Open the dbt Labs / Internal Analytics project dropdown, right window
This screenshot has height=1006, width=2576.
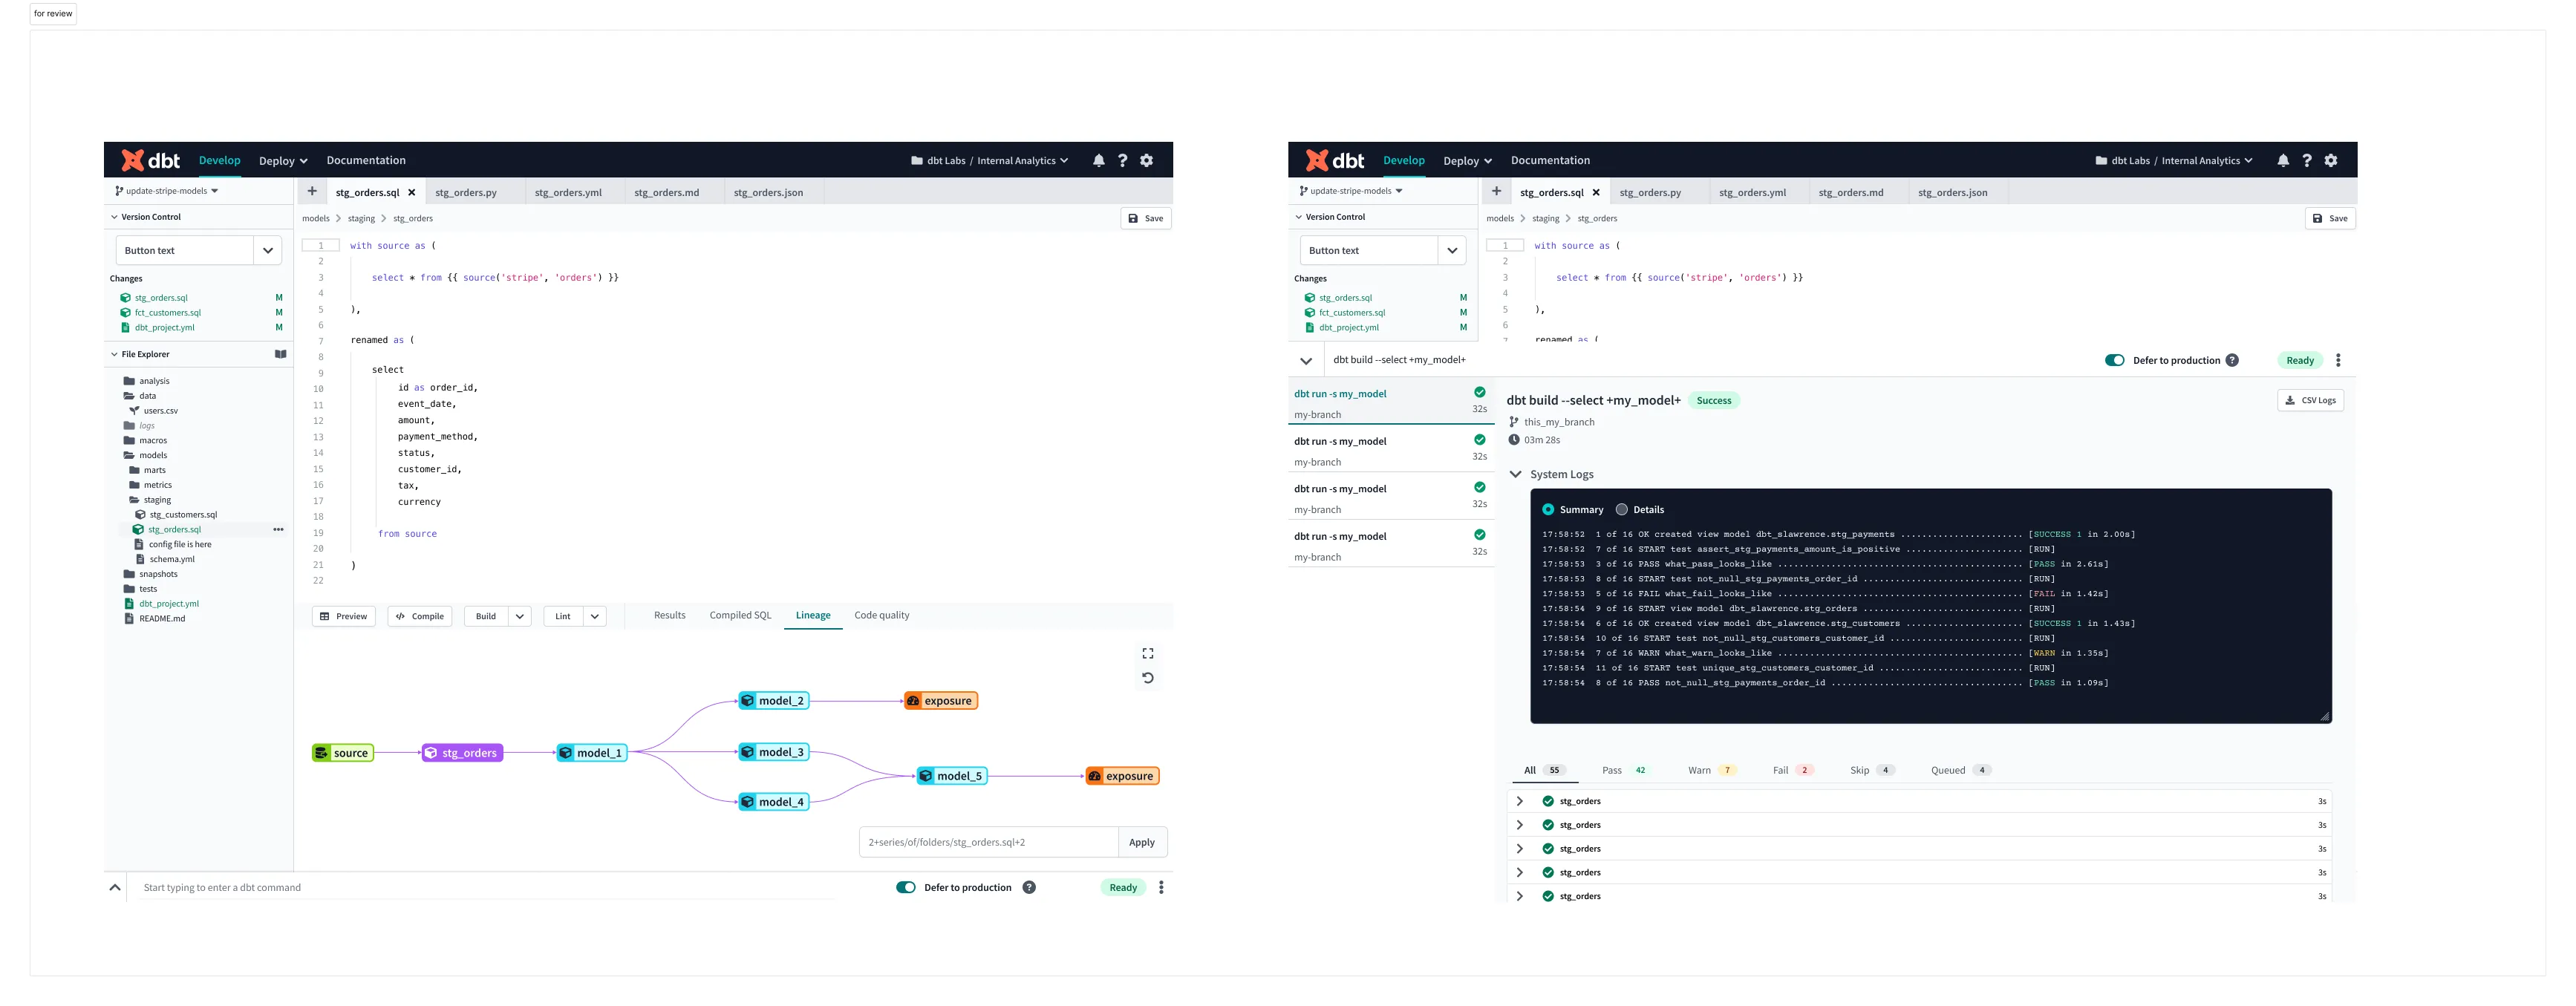point(2173,160)
